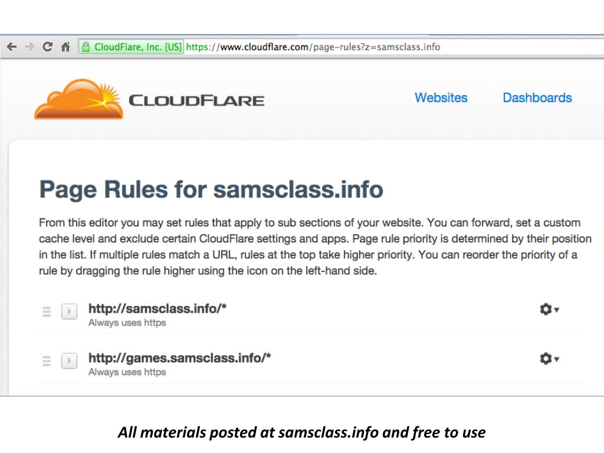Image resolution: width=604 pixels, height=453 pixels.
Task: Open gear dropdown for games.samsclass.info/* rule
Action: pos(549,359)
